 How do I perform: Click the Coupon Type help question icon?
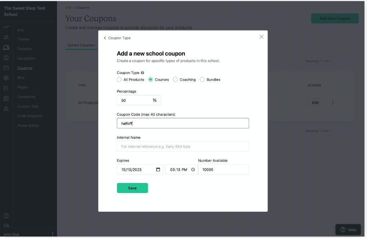pos(142,73)
